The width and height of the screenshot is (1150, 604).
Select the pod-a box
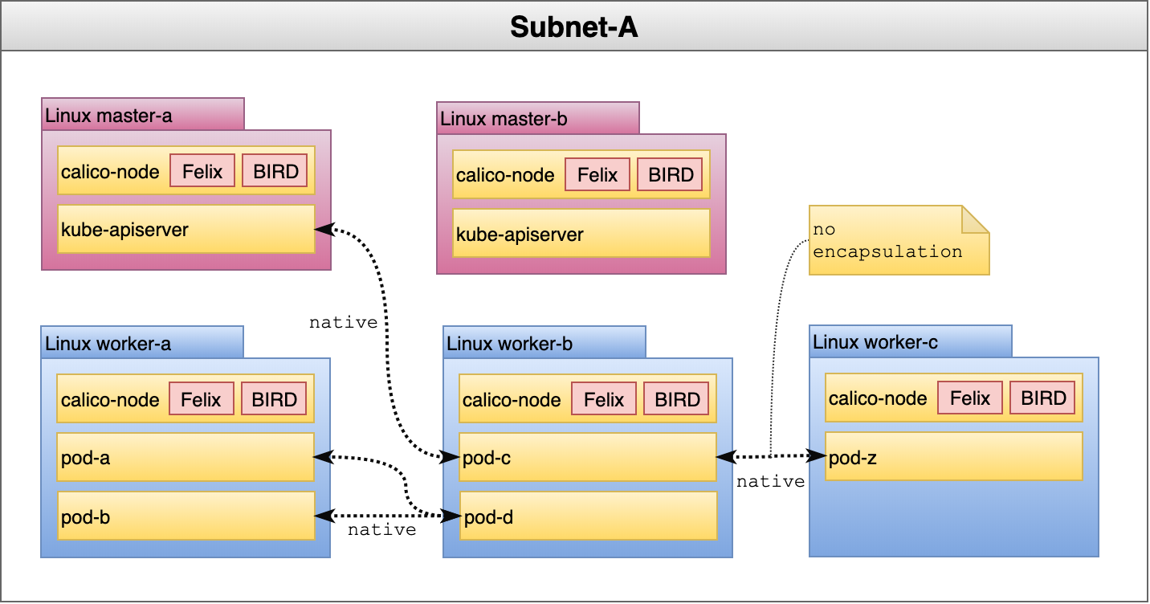pos(185,458)
